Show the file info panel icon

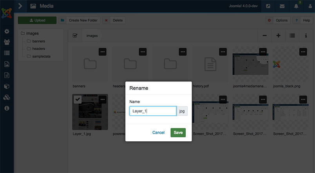click(306, 36)
